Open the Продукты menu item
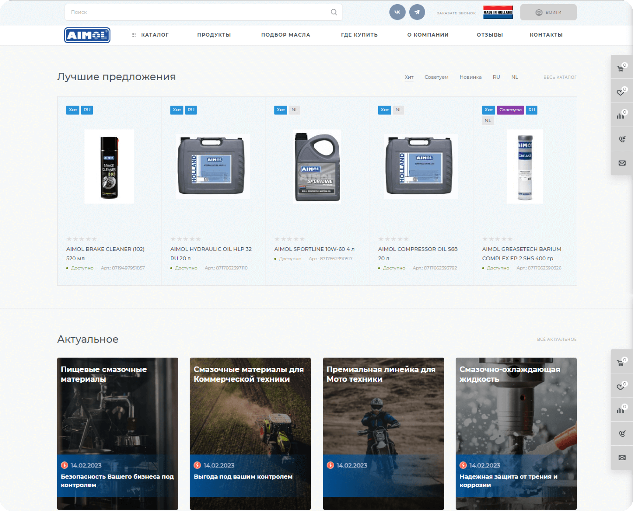 [214, 35]
